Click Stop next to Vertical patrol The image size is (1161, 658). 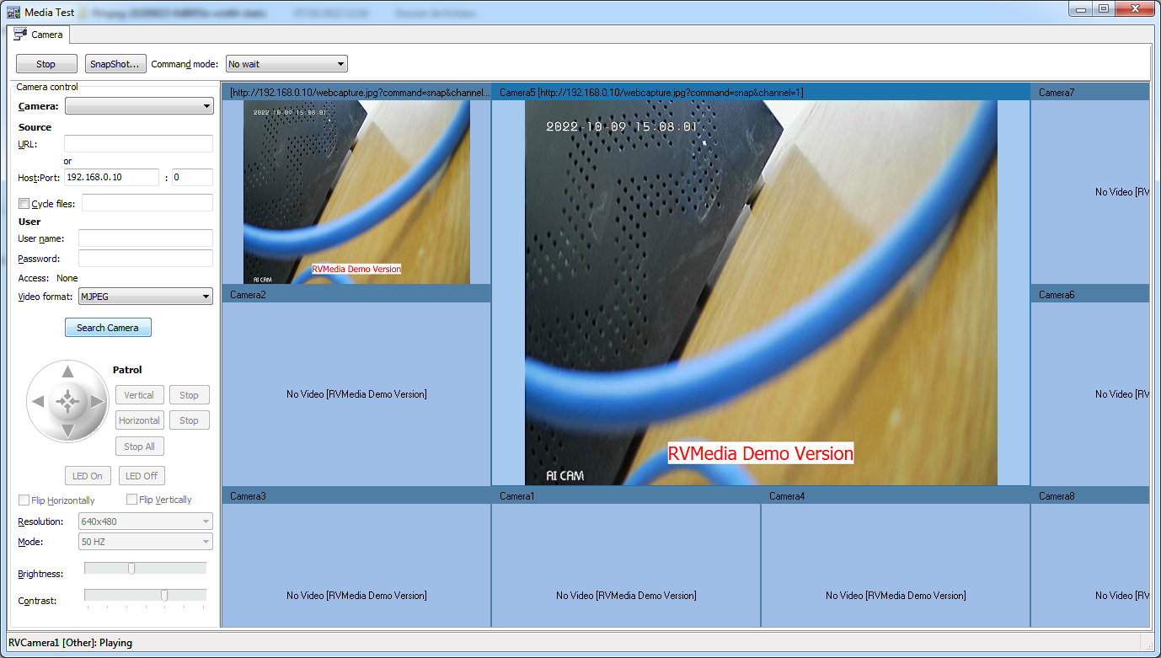[x=189, y=395]
